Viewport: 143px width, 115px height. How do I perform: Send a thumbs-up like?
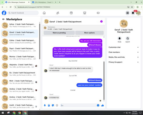(103, 105)
